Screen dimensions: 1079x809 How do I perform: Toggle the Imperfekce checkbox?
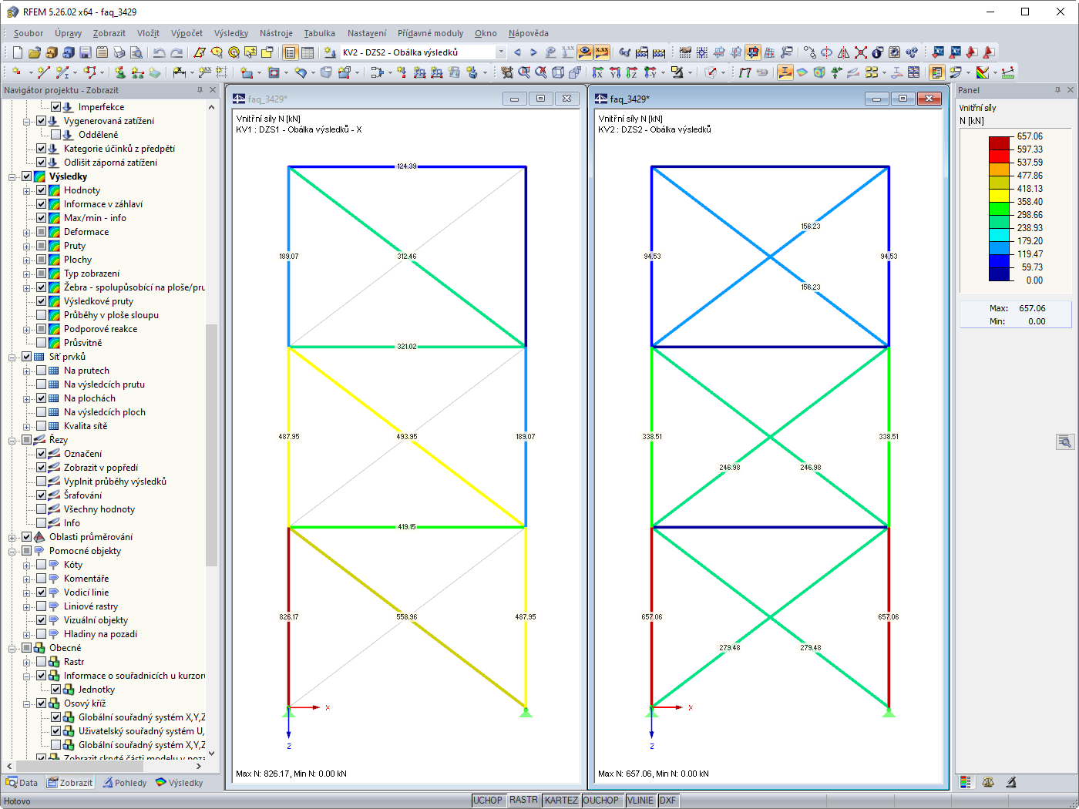tap(55, 107)
